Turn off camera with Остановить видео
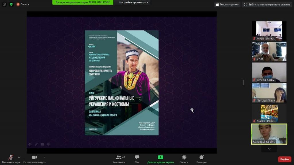This screenshot has height=165, width=294. [x=34, y=159]
